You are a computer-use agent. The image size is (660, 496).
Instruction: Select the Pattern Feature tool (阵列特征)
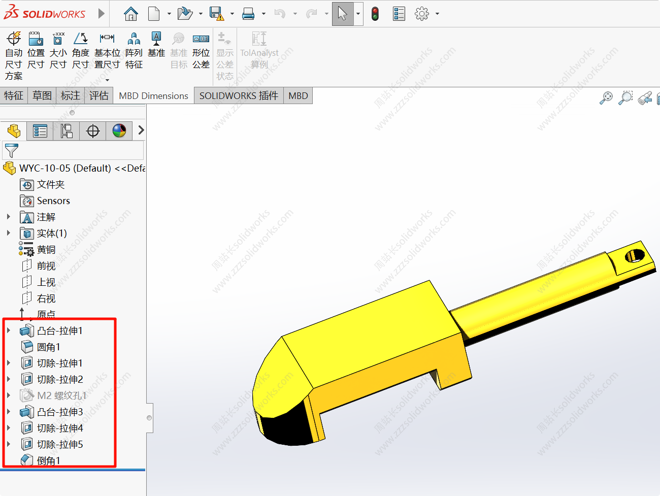click(x=134, y=50)
